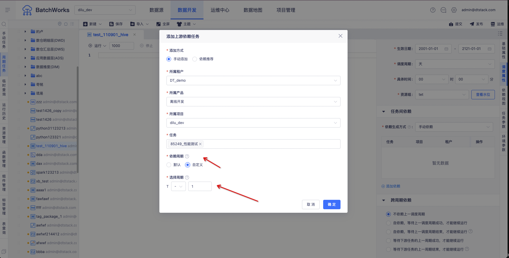The width and height of the screenshot is (509, 258).
Task: Open the 所属产品 离线开发 dropdown
Action: pyautogui.click(x=253, y=102)
